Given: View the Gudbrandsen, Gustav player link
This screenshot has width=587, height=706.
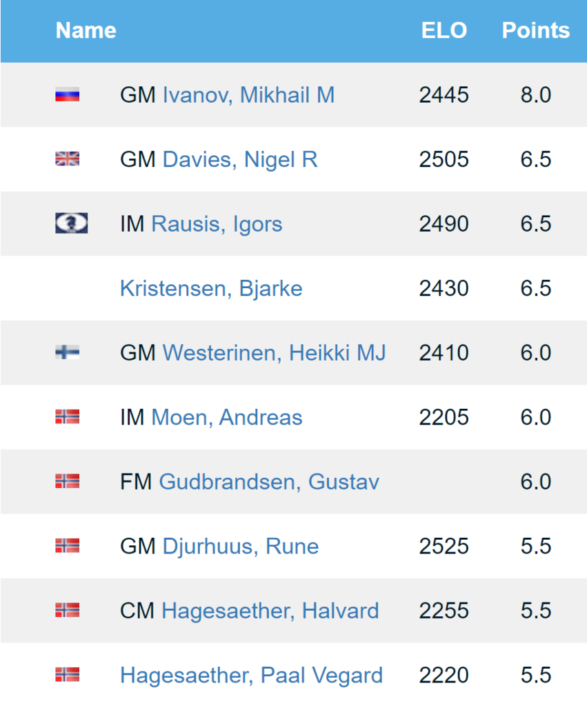Looking at the screenshot, I should tap(269, 481).
